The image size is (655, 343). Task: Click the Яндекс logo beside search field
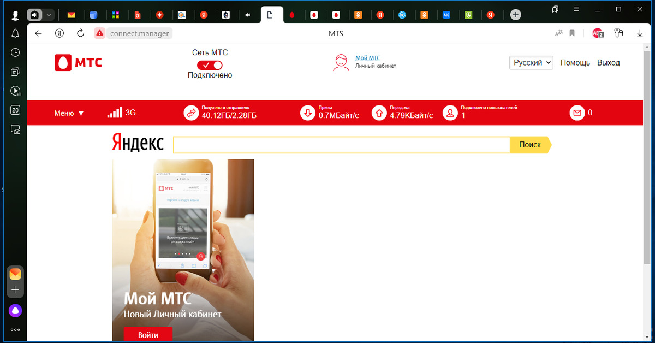138,143
